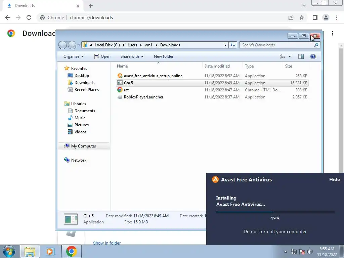Select Libraries heading in sidebar

coord(78,104)
